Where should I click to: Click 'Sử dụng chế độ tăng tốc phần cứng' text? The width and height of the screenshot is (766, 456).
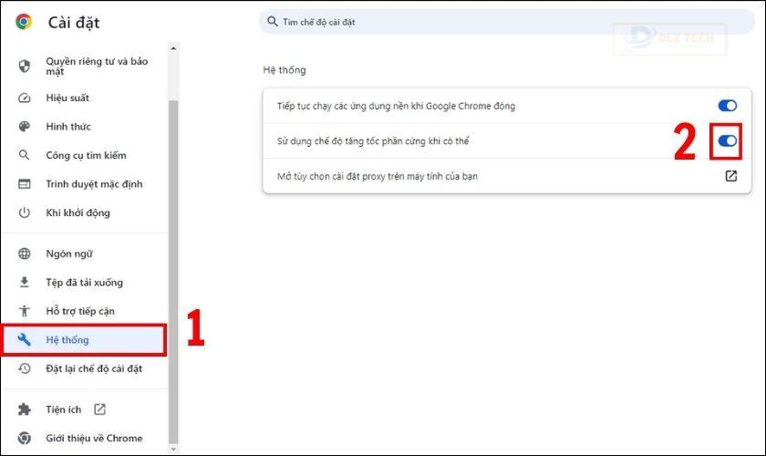373,141
